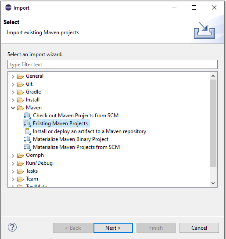Focus the type filter text field
This screenshot has height=239, width=226.
112,65
